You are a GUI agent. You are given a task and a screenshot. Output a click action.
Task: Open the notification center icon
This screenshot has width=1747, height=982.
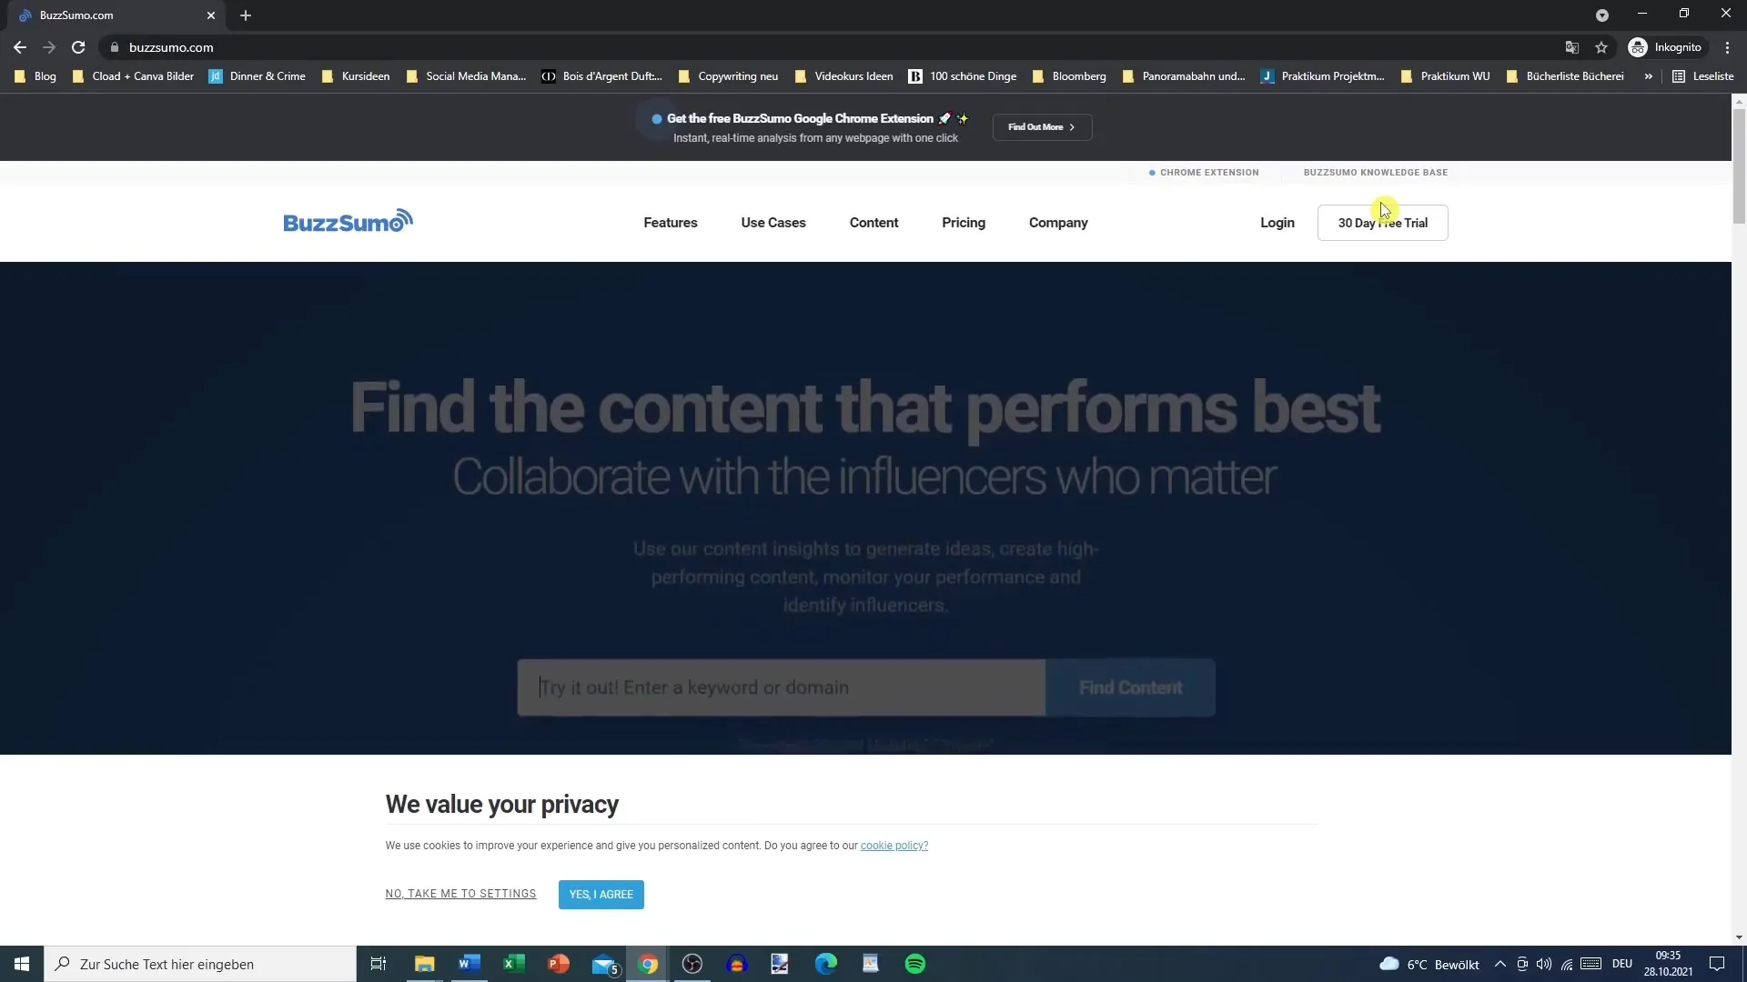(1717, 964)
